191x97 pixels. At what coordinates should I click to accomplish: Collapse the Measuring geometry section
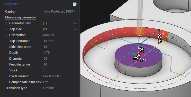[2, 17]
